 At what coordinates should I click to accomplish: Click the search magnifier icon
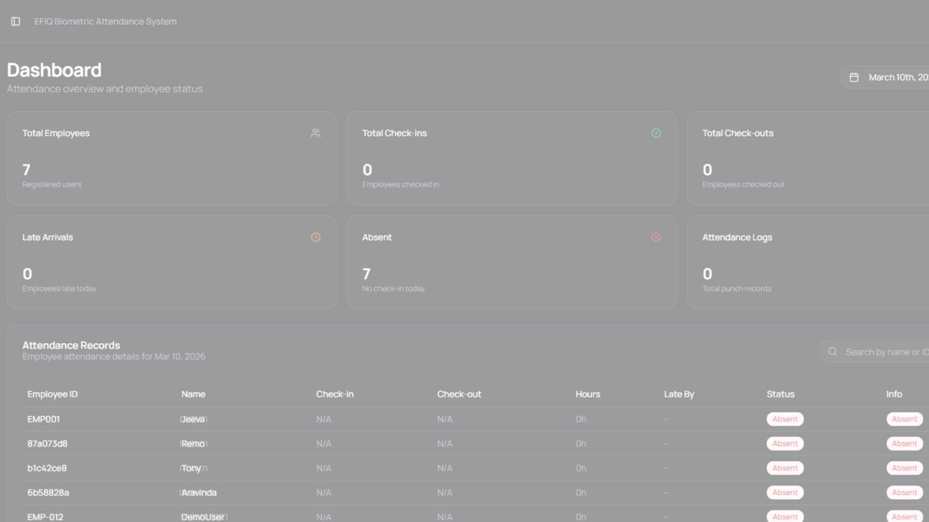832,352
